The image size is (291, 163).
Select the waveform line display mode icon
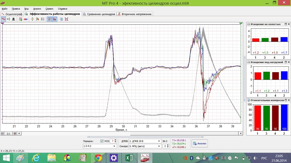click(3, 19)
